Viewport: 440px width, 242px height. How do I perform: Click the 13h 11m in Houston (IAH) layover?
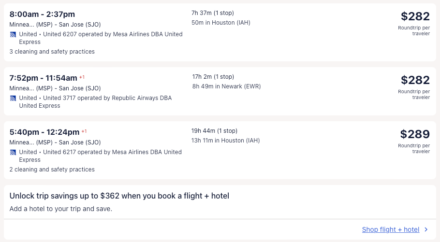(225, 141)
